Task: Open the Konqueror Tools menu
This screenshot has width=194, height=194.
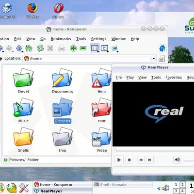Action: click(81, 39)
